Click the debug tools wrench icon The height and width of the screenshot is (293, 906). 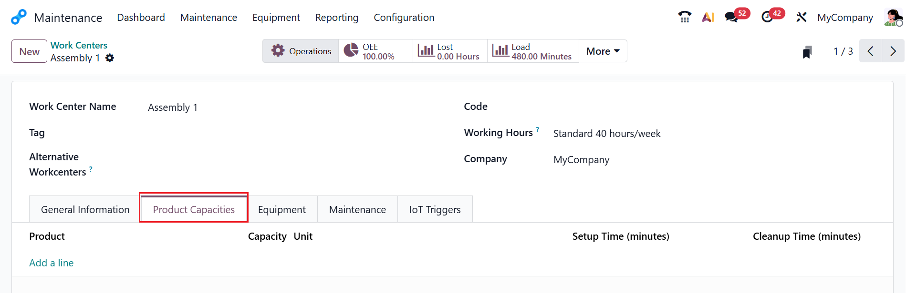(802, 17)
